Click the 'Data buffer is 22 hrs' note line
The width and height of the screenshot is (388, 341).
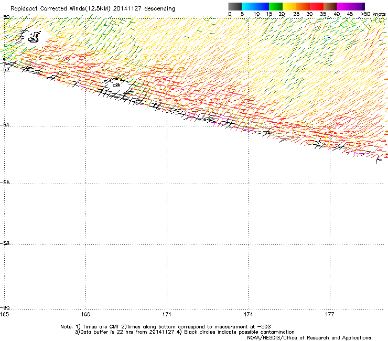click(x=125, y=332)
